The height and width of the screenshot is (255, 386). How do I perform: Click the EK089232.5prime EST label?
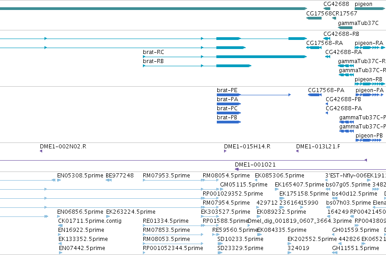point(281,212)
